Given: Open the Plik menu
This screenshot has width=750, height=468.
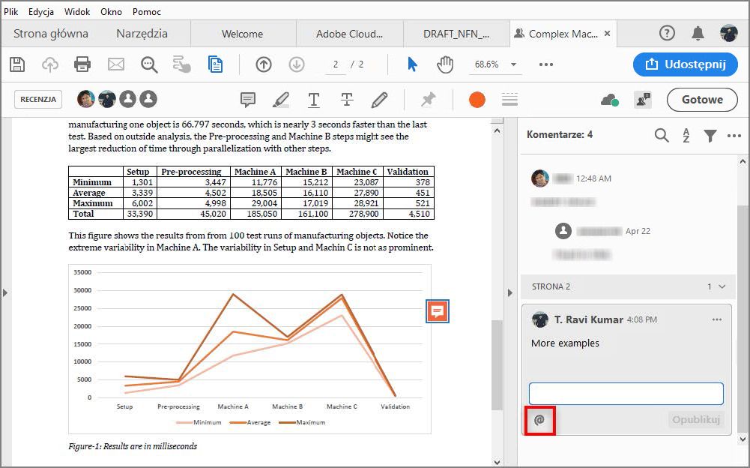Looking at the screenshot, I should coord(10,11).
